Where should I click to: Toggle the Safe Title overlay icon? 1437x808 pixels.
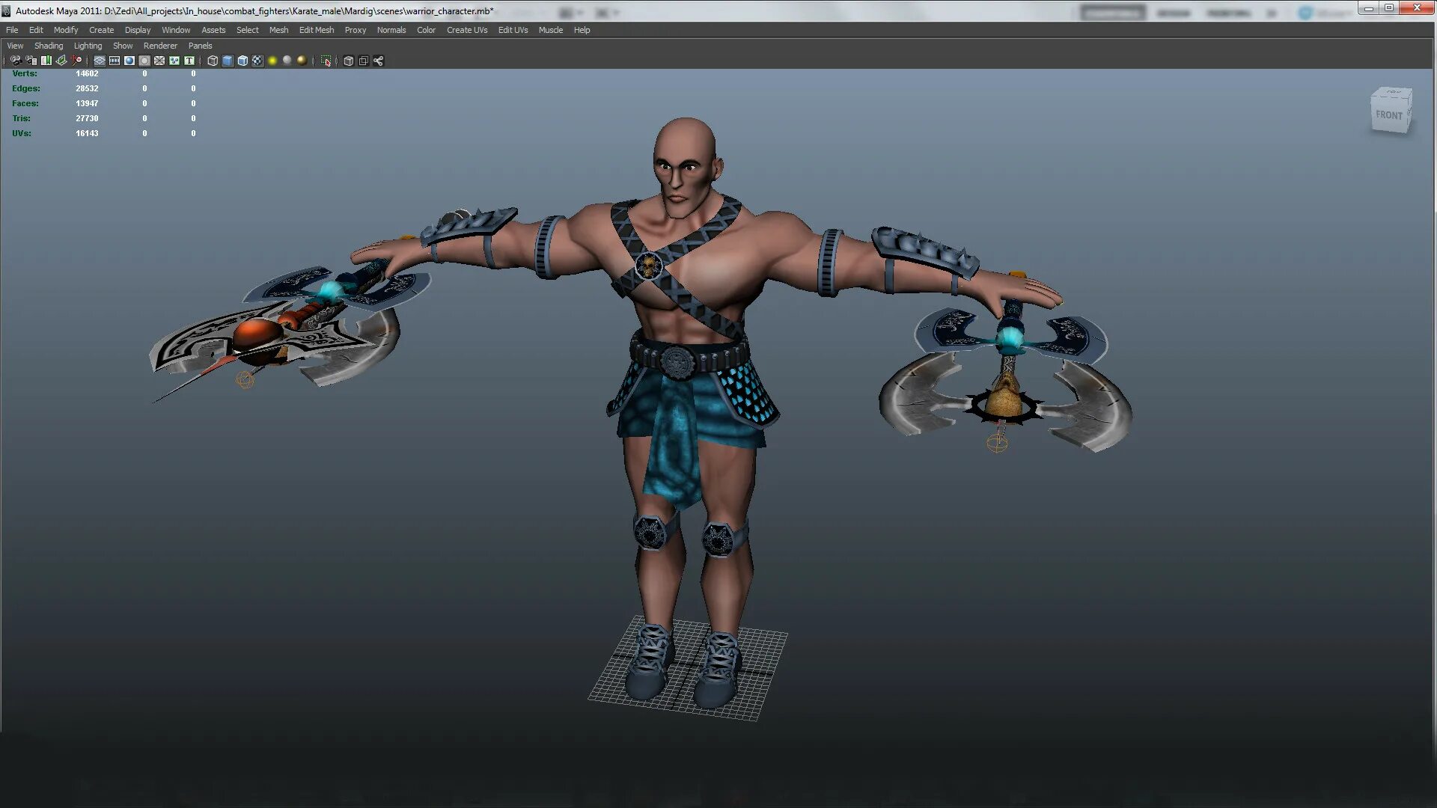pos(189,61)
